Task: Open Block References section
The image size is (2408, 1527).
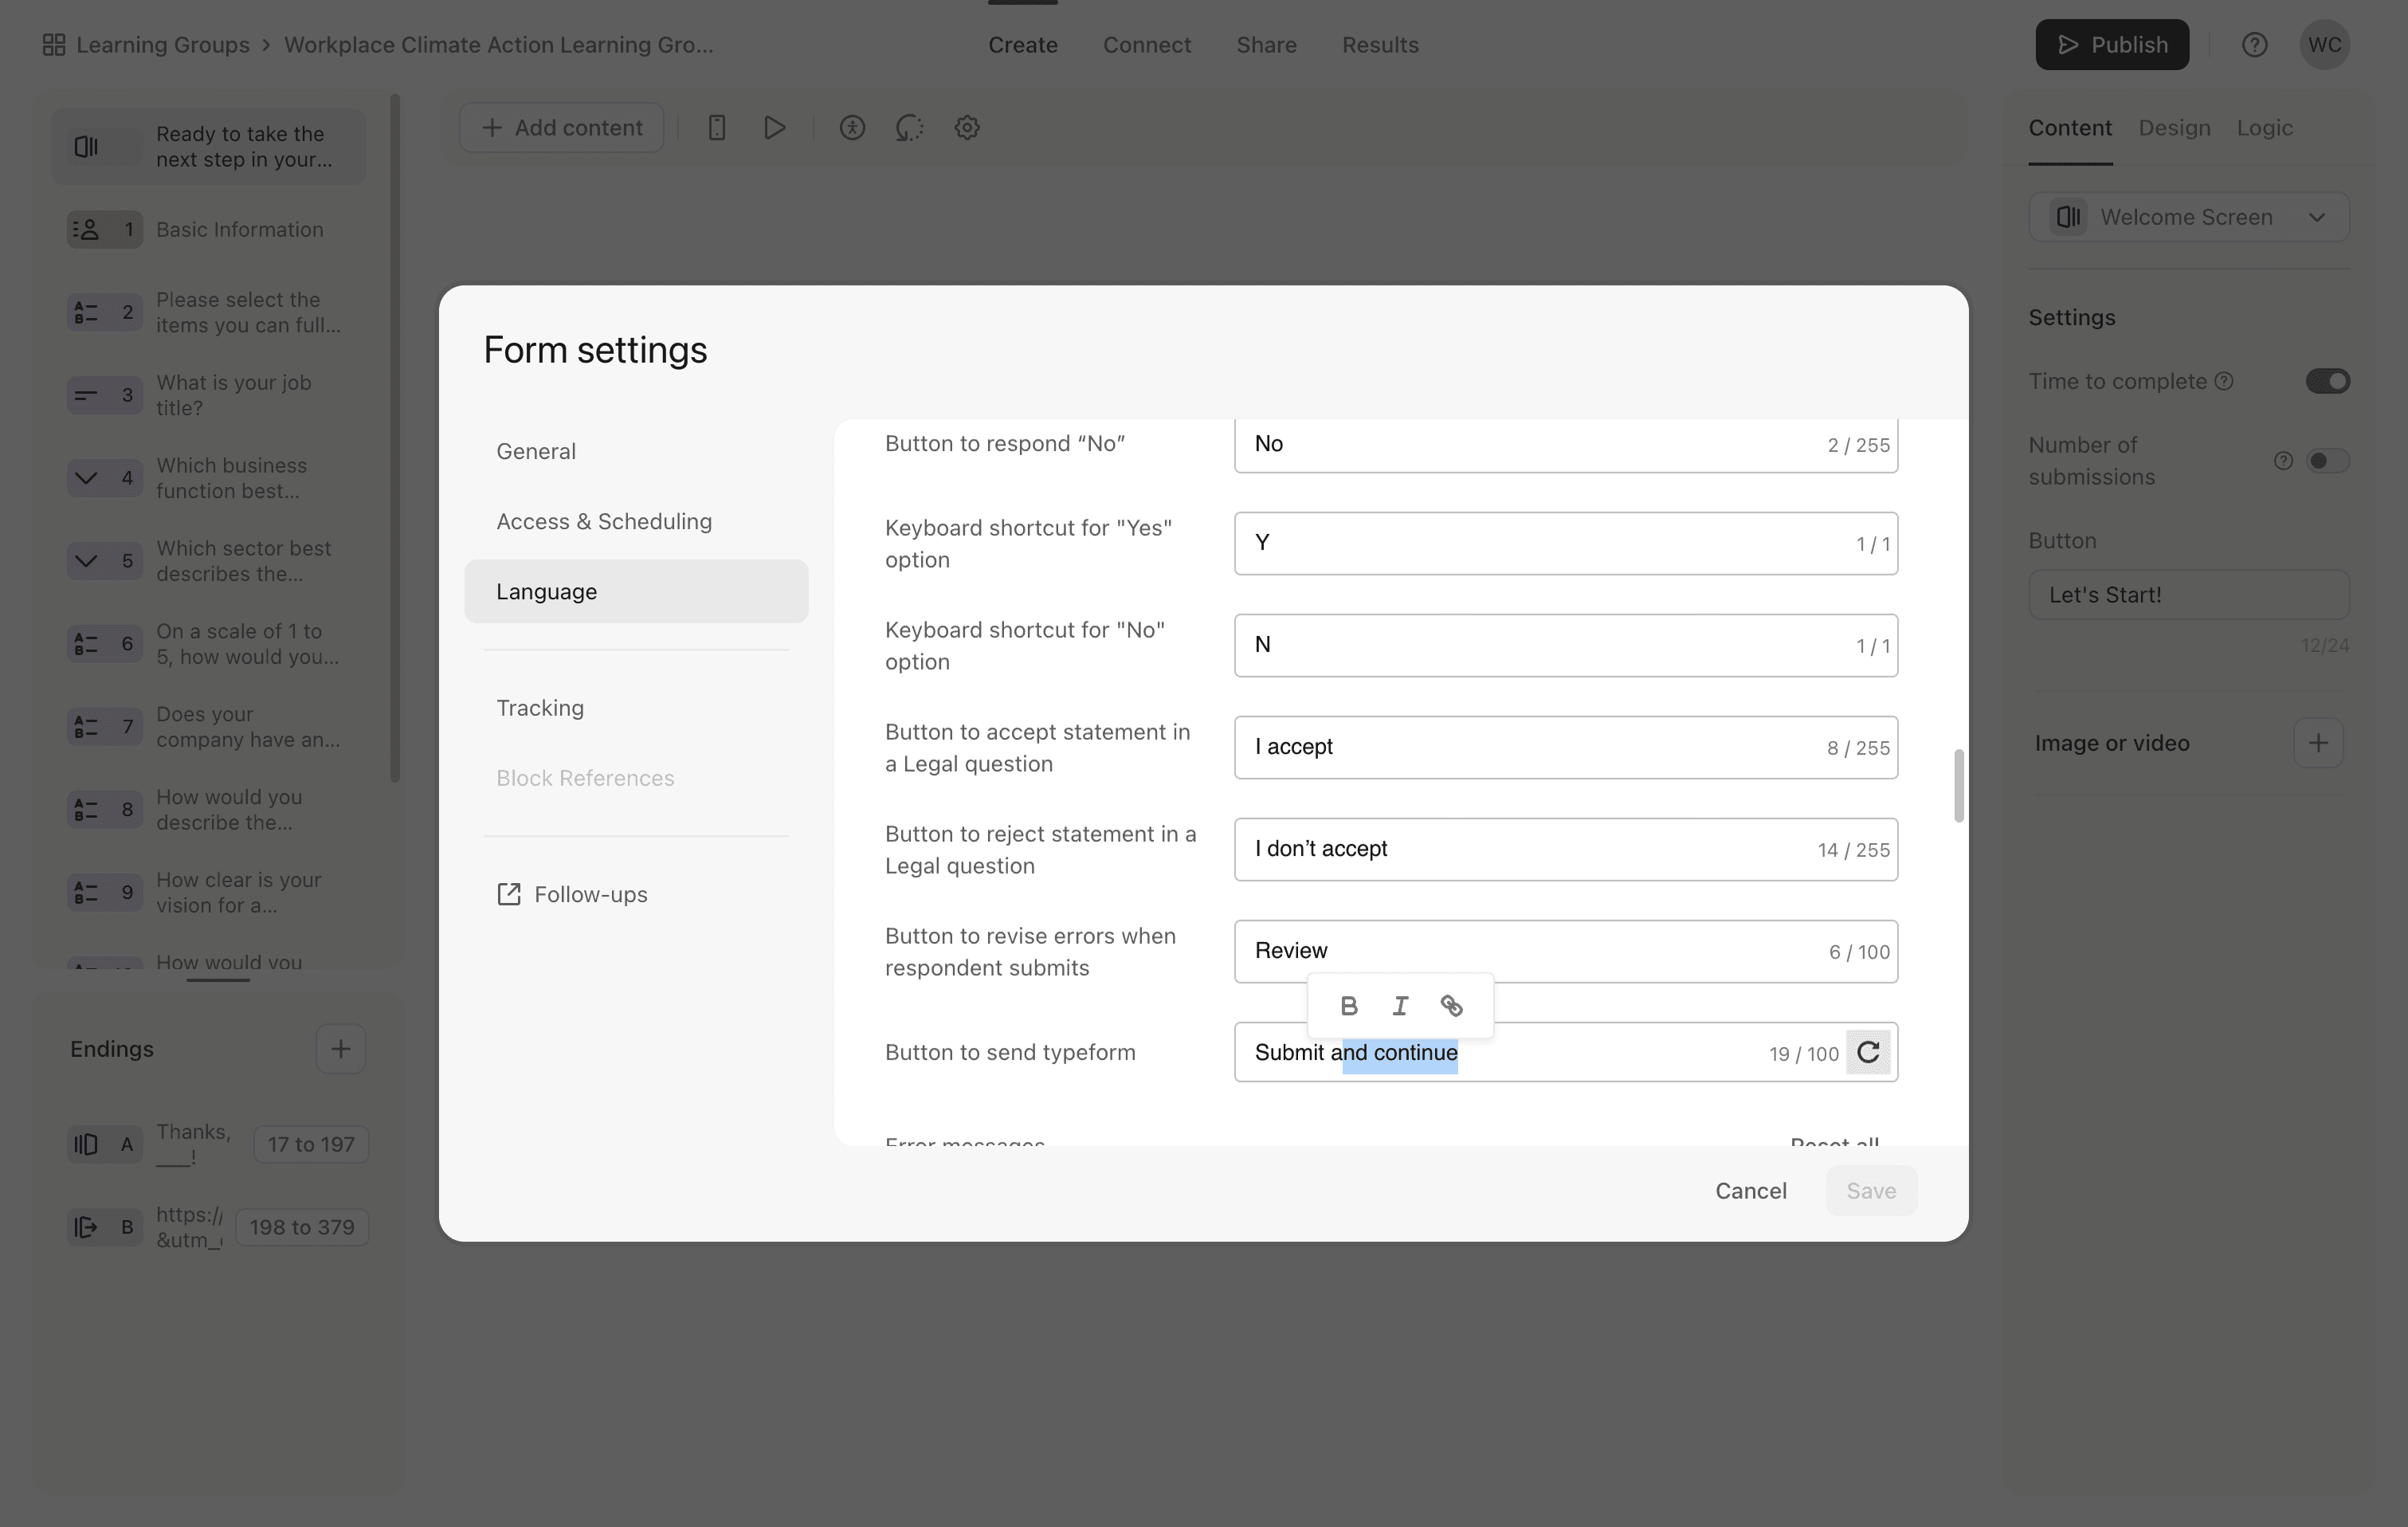Action: (636, 778)
